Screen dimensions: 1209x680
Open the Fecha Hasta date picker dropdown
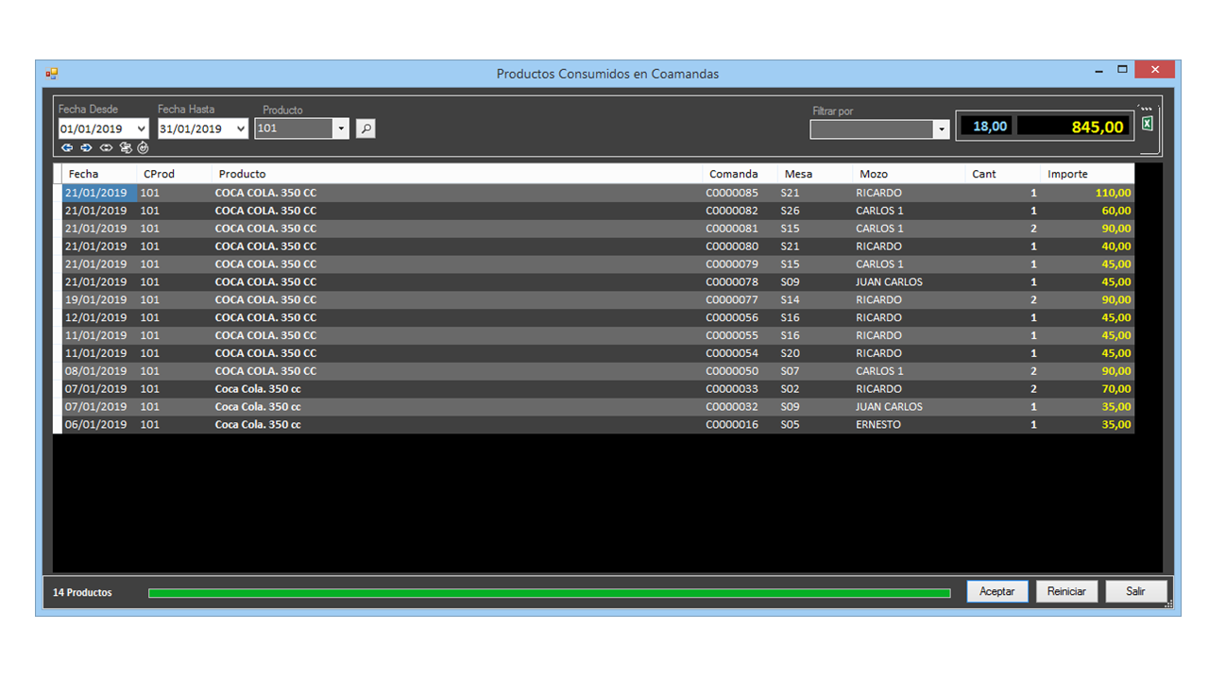pos(240,129)
